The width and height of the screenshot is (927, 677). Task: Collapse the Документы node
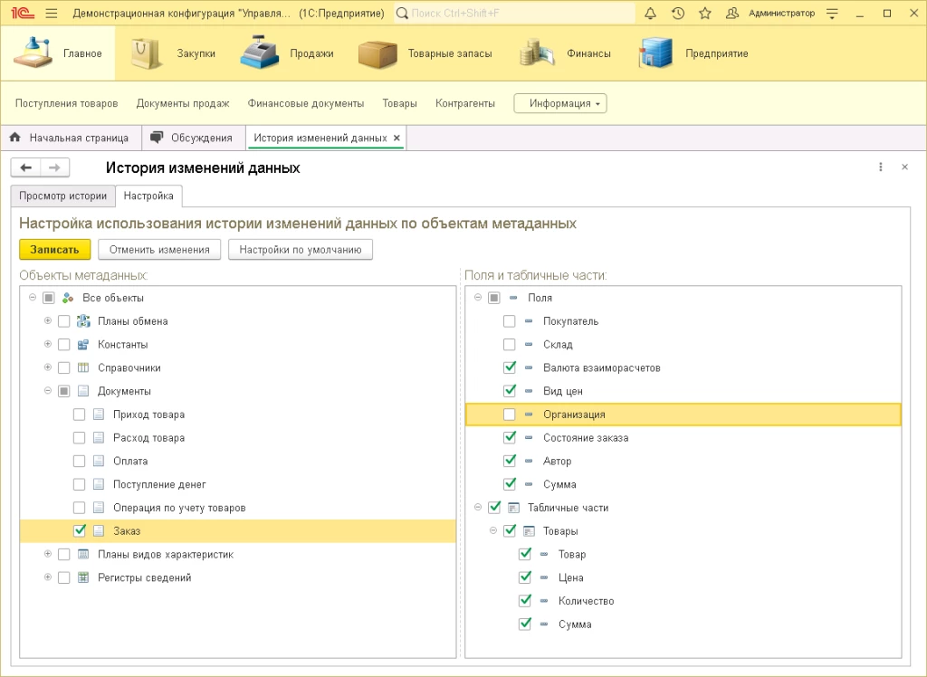click(x=48, y=391)
